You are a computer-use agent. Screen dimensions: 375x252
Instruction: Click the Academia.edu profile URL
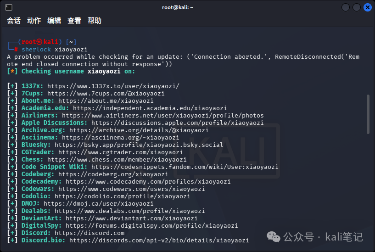150,108
